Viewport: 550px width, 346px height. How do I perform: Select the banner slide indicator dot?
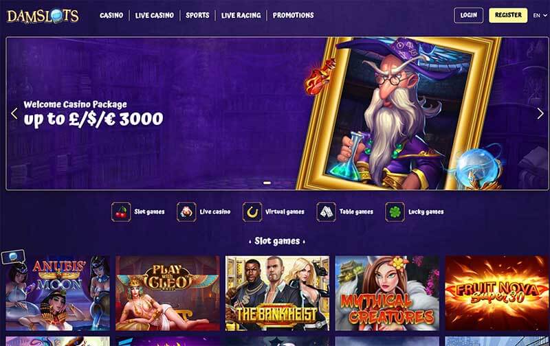coord(267,183)
